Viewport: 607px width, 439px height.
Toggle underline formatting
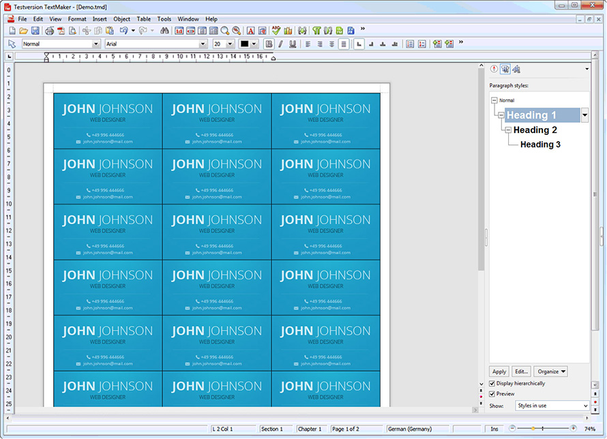(x=292, y=44)
